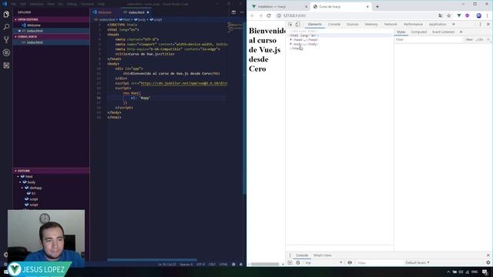Open DevTools customize menu
The width and height of the screenshot is (493, 277).
(480, 24)
